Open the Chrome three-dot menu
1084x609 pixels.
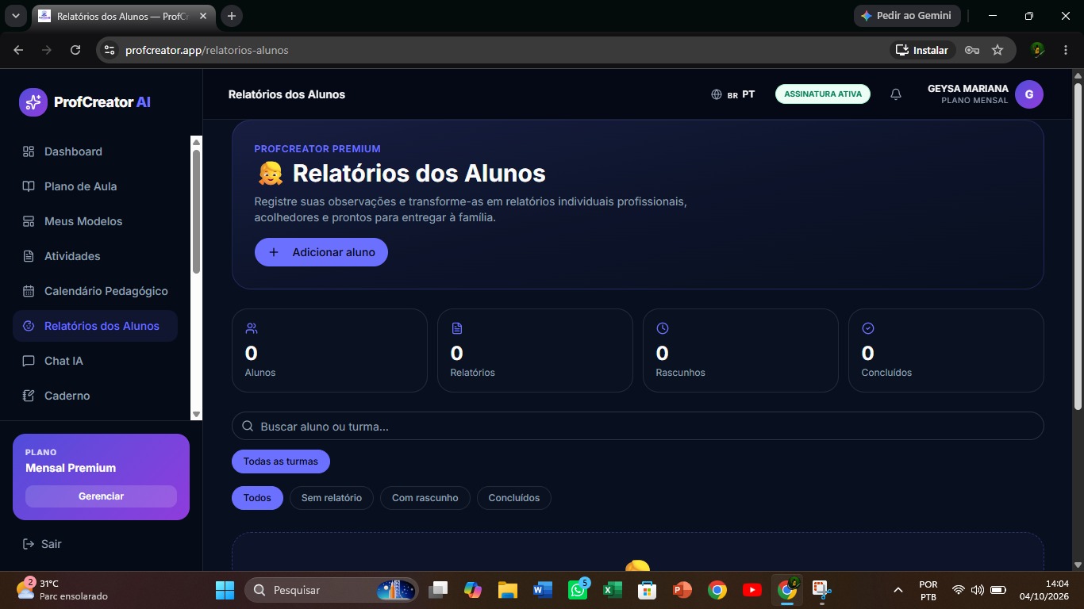coord(1066,50)
